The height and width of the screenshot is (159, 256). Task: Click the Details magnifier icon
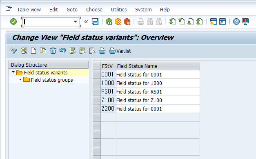point(24,51)
